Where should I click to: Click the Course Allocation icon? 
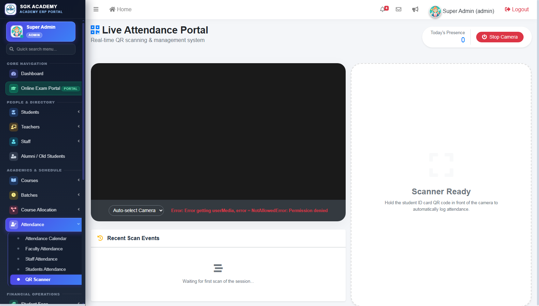[14, 210]
